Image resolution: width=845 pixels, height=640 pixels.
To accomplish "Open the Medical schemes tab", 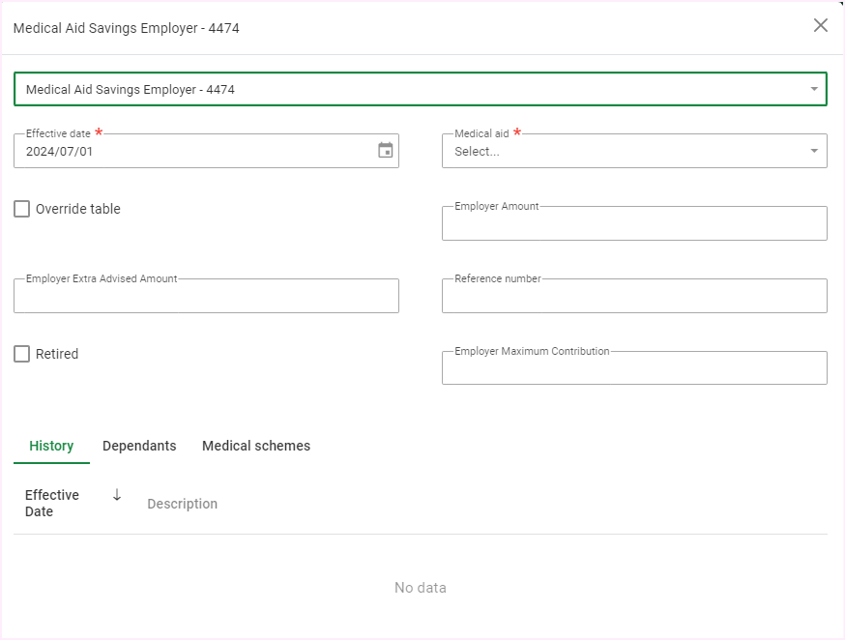I will (256, 446).
